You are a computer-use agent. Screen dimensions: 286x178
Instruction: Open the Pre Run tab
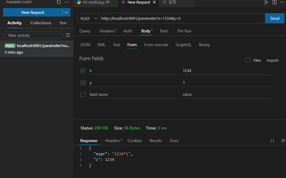[x=184, y=31]
